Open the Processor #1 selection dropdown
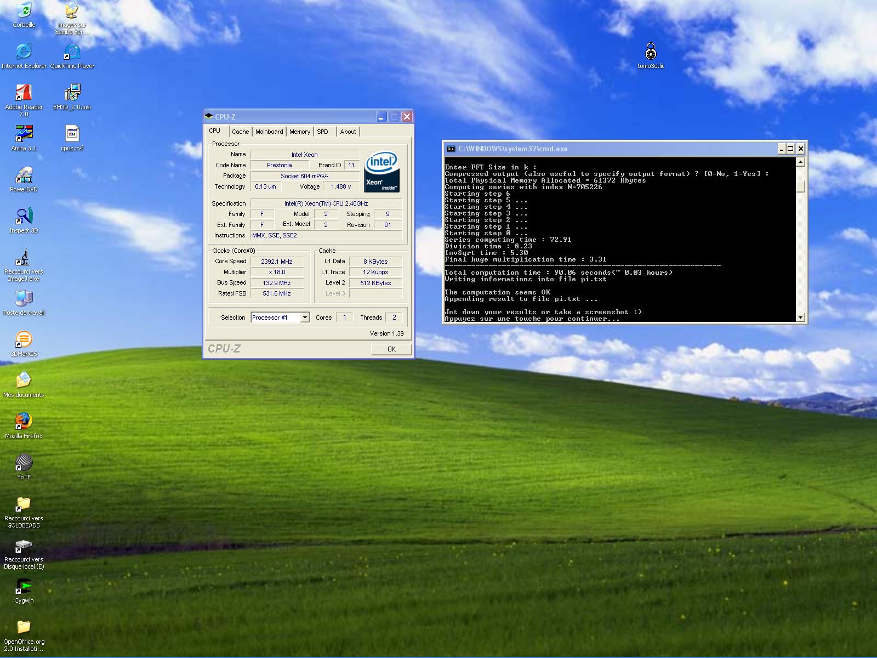Viewport: 877px width, 658px height. (305, 317)
